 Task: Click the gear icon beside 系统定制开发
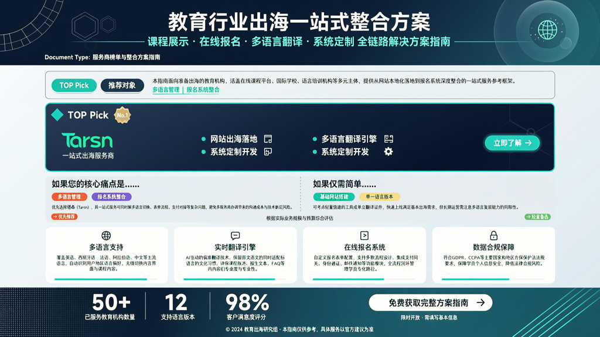pos(388,152)
